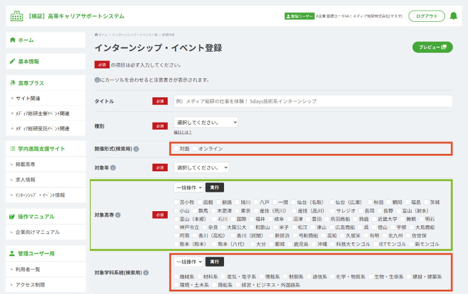Viewport: 468px width, 294px height.
Task: Open the 種別 dropdown
Action: pyautogui.click(x=206, y=122)
